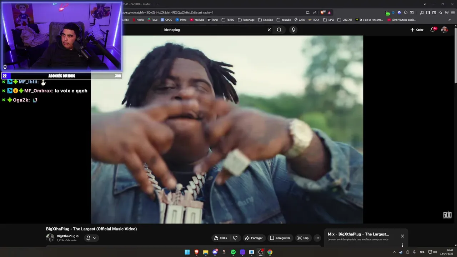The image size is (457, 257).
Task: Click the cast screen icon in address bar
Action: click(308, 12)
